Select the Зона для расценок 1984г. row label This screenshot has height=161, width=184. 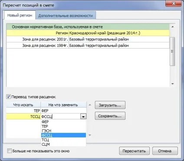[38, 46]
